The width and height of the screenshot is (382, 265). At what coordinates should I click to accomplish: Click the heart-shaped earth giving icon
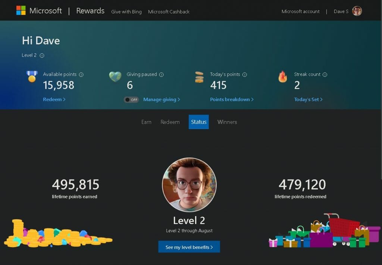tap(115, 76)
